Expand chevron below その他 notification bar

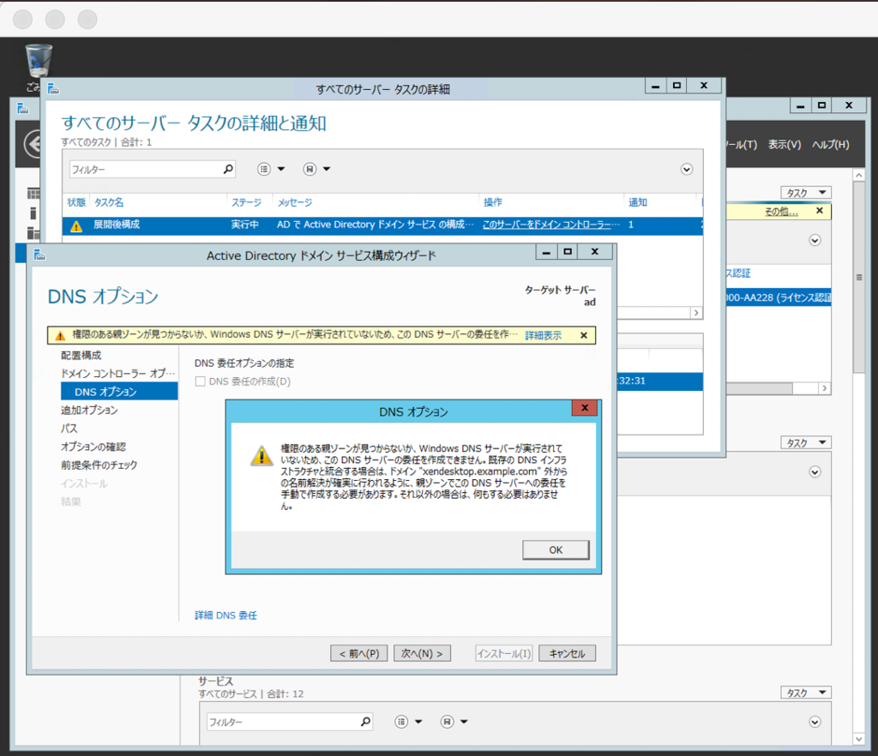pyautogui.click(x=815, y=240)
